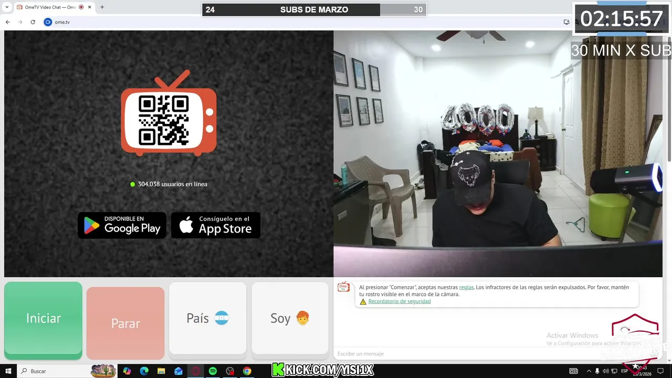The width and height of the screenshot is (672, 378).
Task: Click the camera site permission icon in address bar
Action: (x=48, y=22)
